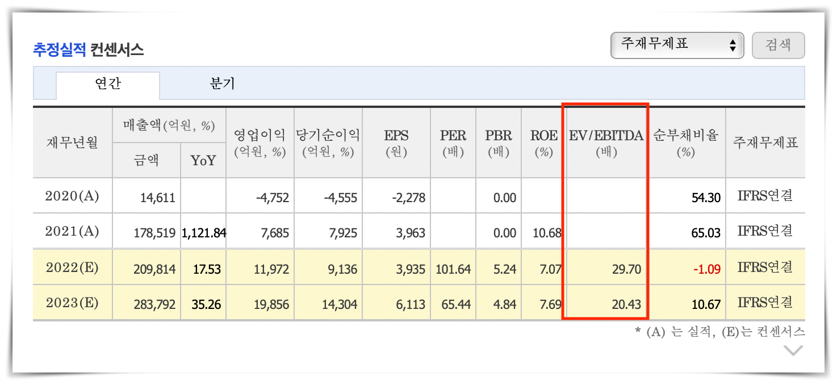Expand the chevron below the table

(x=793, y=350)
